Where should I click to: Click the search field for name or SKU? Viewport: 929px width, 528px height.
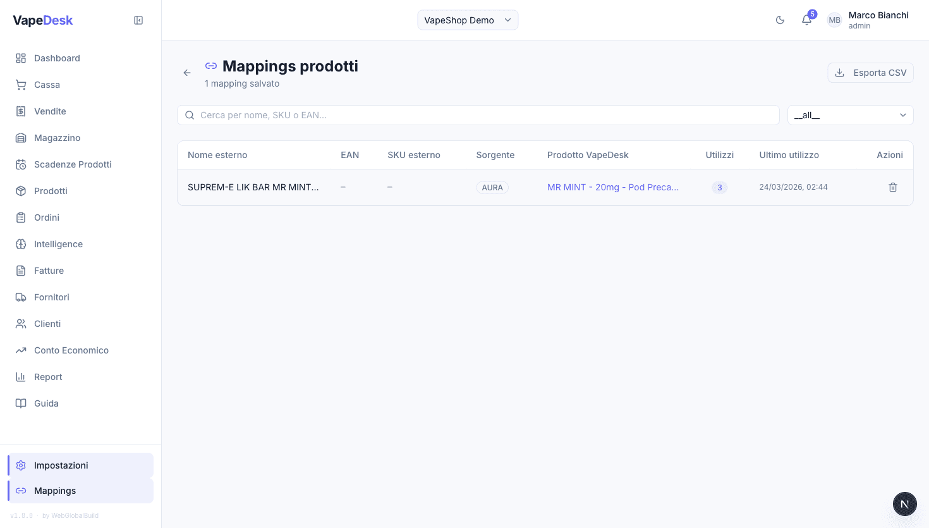point(478,114)
